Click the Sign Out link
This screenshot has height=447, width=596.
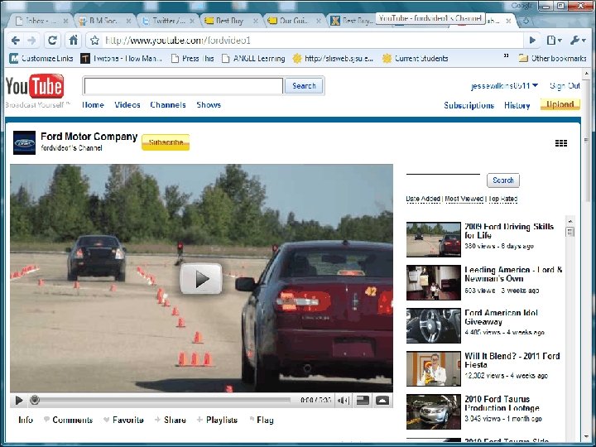(x=565, y=86)
